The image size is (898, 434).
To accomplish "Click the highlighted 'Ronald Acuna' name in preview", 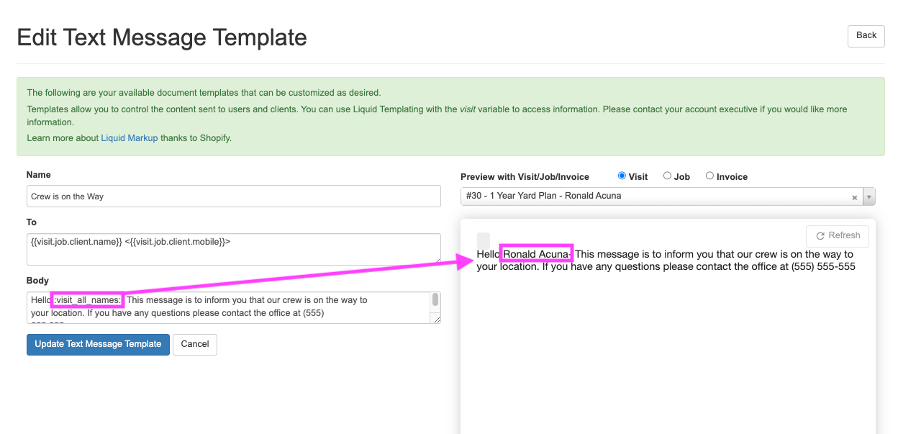I will pos(536,254).
